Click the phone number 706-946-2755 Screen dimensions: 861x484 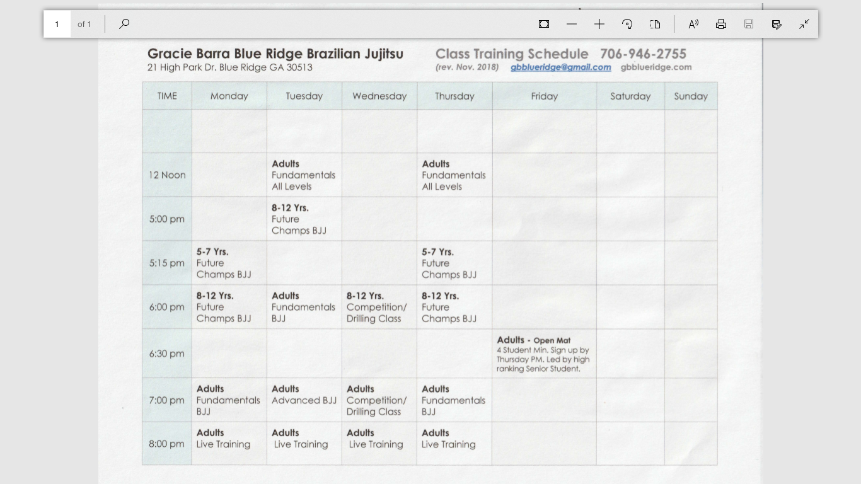(643, 54)
